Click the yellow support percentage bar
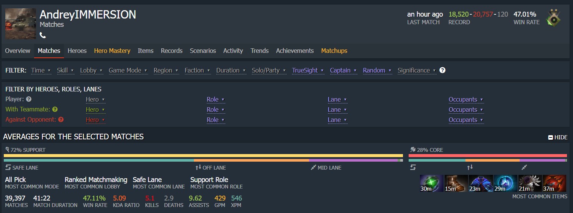Screen dimensions: 573x213 coord(203,156)
